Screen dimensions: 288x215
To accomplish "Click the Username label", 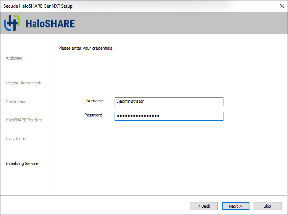I will click(x=94, y=101).
